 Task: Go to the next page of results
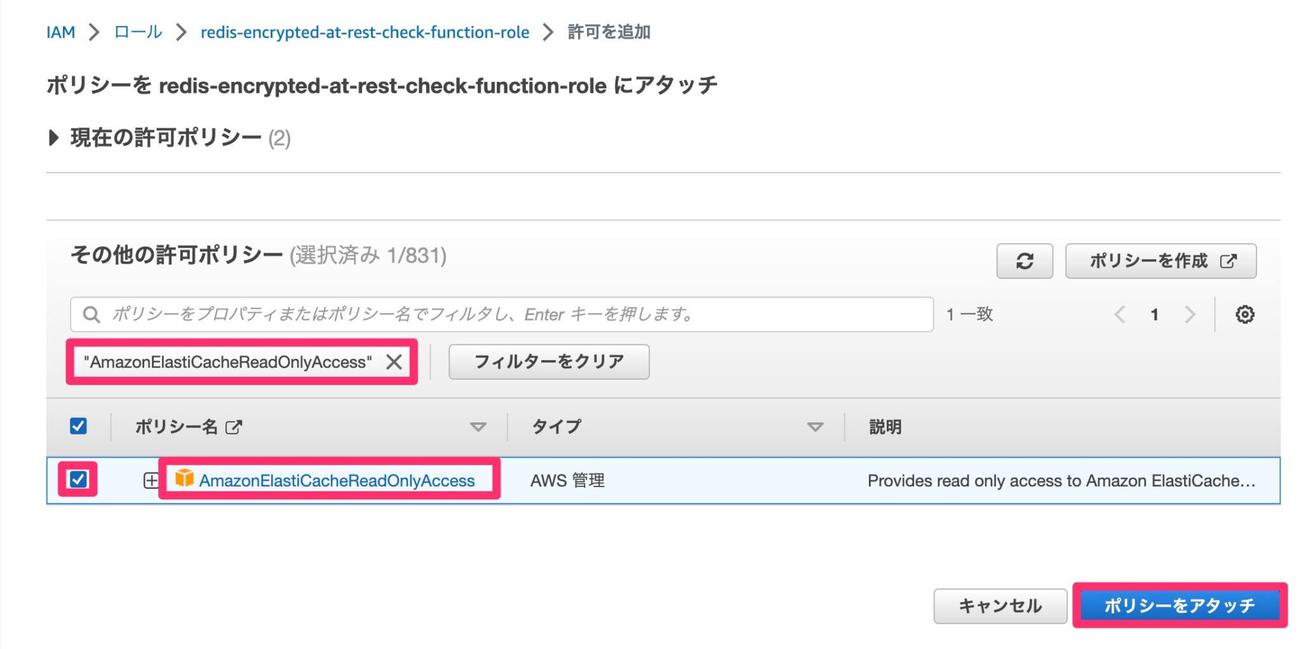pos(1190,314)
